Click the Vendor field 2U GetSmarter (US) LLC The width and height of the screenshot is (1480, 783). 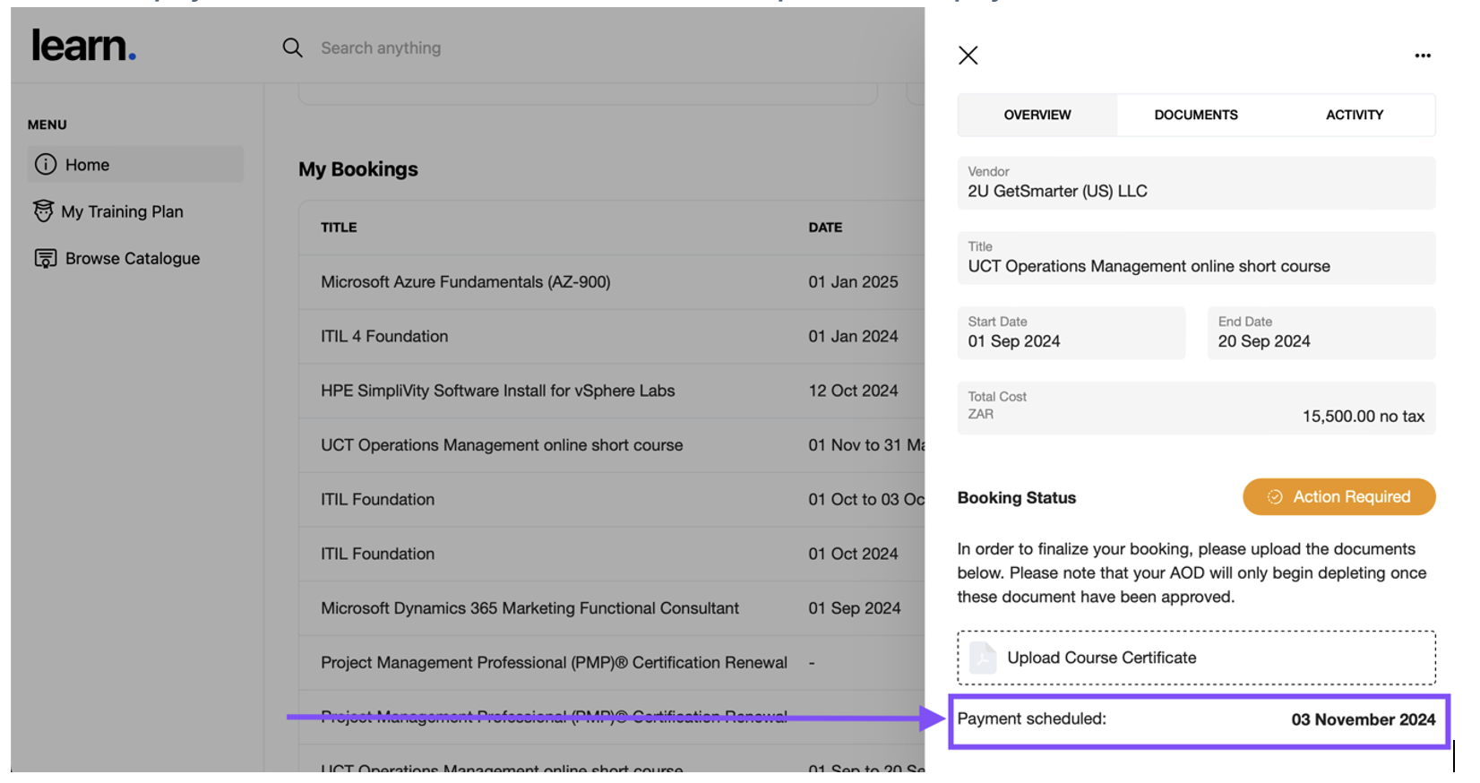tap(1196, 183)
